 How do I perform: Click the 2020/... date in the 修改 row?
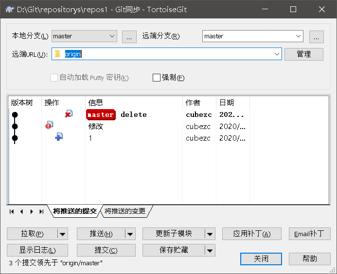tap(232, 127)
